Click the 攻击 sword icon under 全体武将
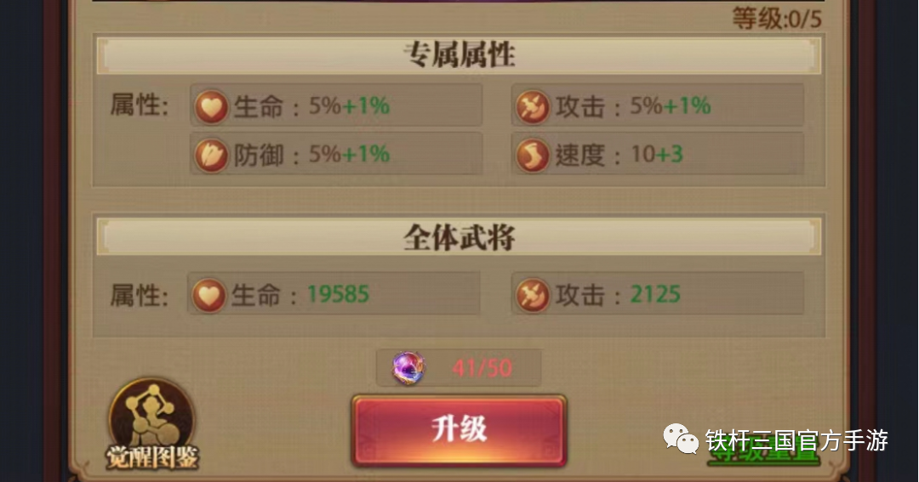This screenshot has height=482, width=919. click(532, 295)
